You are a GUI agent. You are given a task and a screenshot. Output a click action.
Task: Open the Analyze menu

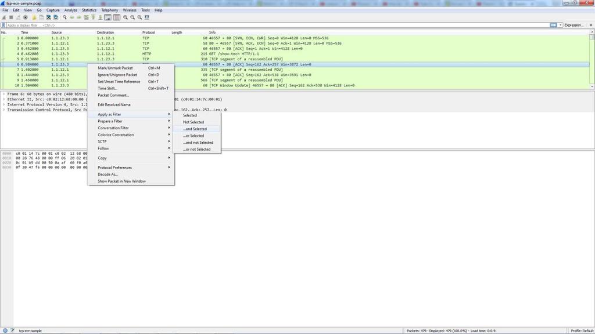coord(70,10)
